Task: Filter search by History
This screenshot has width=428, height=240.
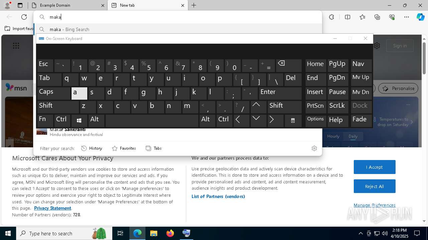Action: [x=92, y=148]
